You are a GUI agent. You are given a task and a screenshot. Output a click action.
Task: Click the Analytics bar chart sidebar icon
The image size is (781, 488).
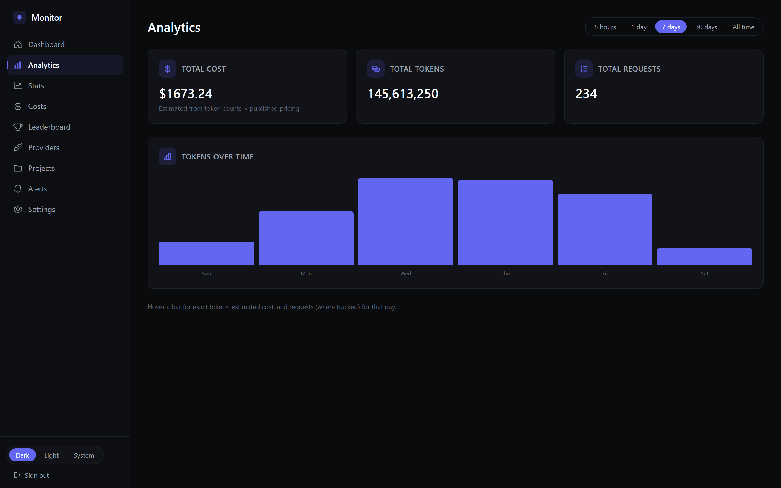[x=18, y=65]
